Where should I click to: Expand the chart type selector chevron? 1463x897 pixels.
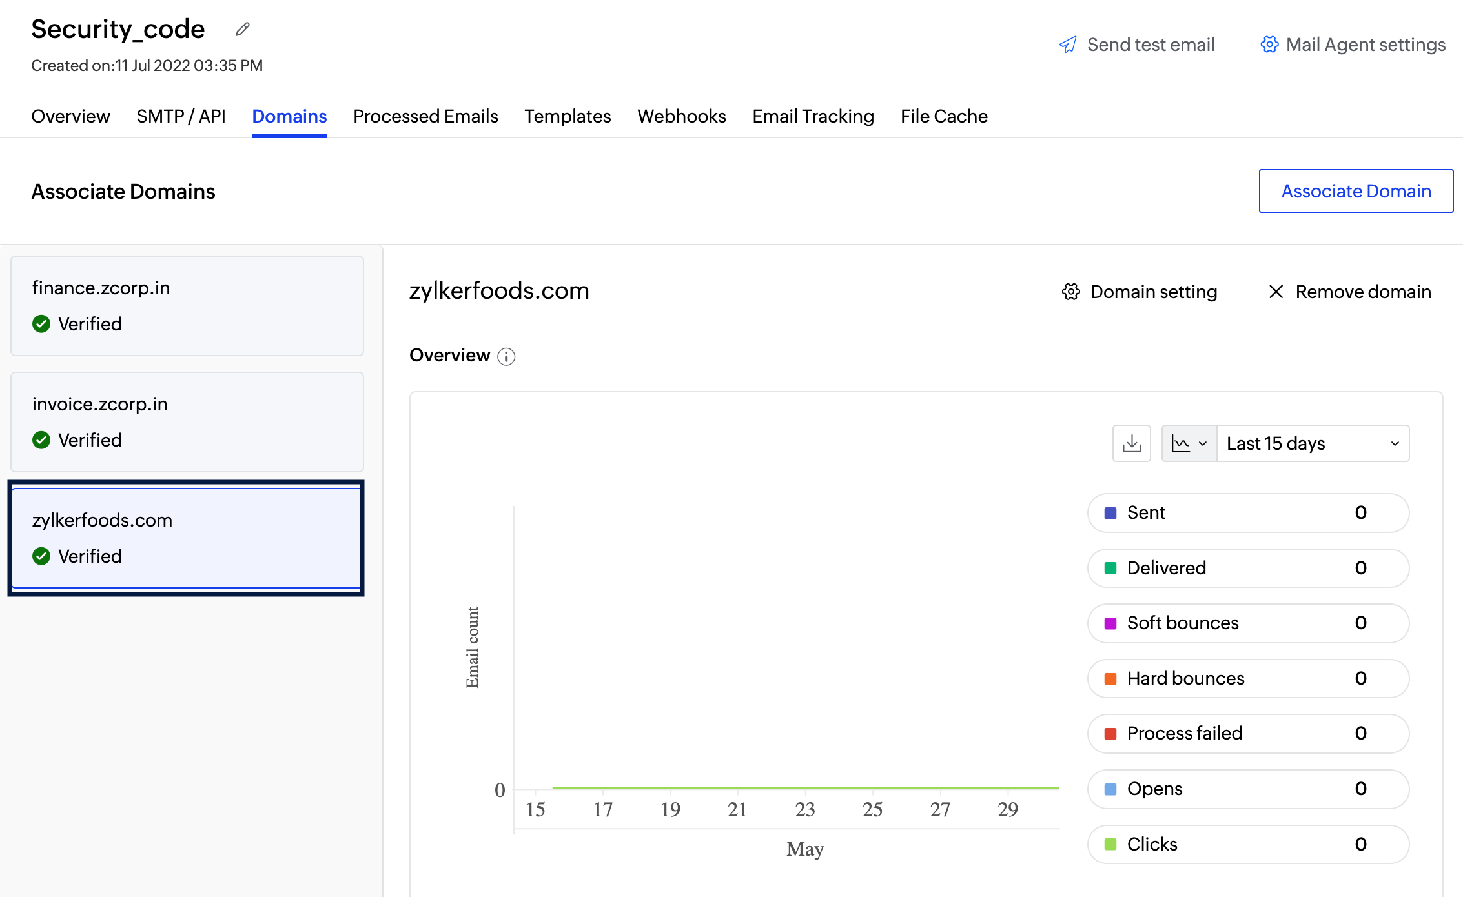[1202, 443]
